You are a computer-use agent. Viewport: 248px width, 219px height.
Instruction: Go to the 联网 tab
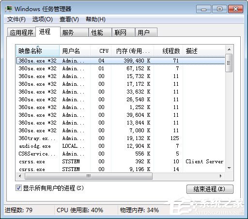pos(124,32)
